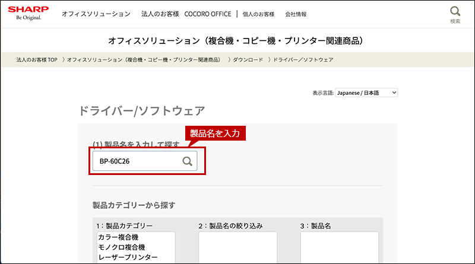Click the SHARP Be Original logo

point(28,13)
